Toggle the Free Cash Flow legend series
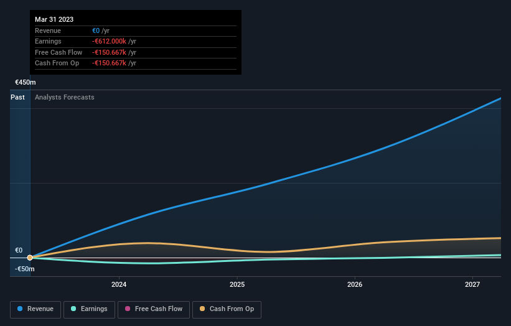Screen dimensions: 511x326 pos(154,309)
